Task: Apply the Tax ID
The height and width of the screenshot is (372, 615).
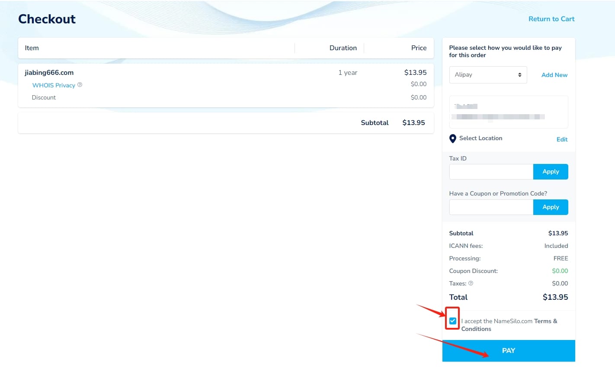Action: (550, 172)
